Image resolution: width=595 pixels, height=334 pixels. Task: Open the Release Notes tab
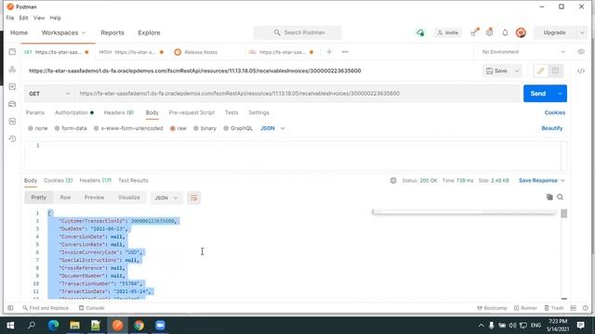click(201, 52)
